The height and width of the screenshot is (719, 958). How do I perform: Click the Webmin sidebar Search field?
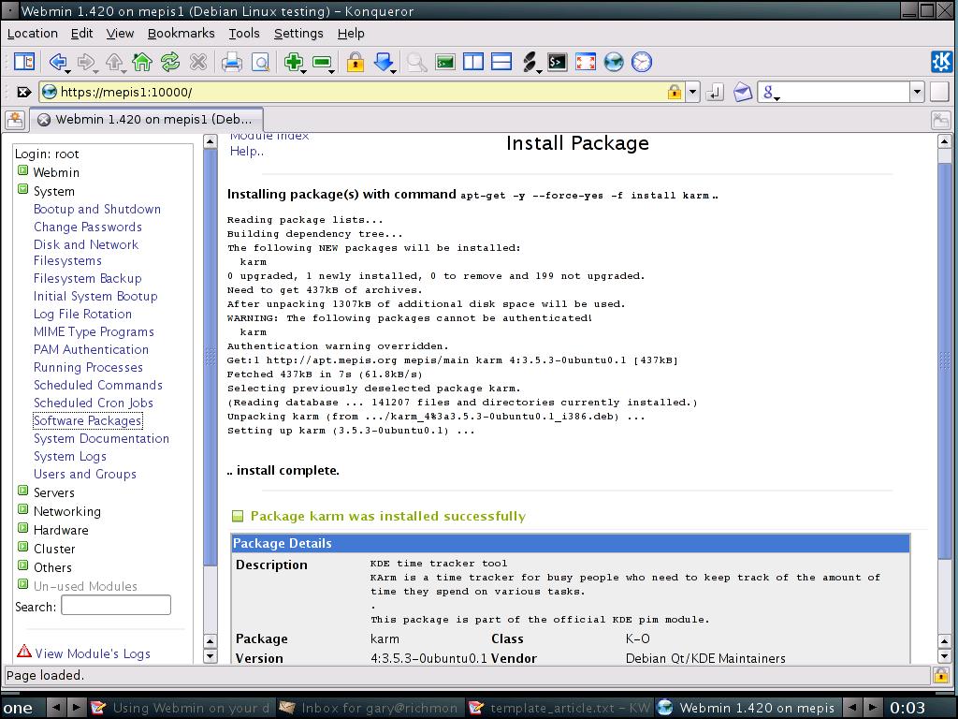tap(116, 606)
